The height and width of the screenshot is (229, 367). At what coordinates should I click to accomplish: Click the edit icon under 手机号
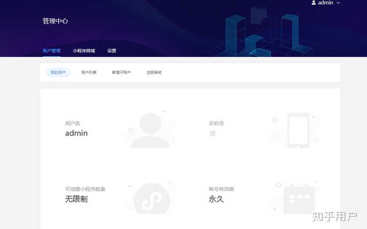click(x=213, y=133)
